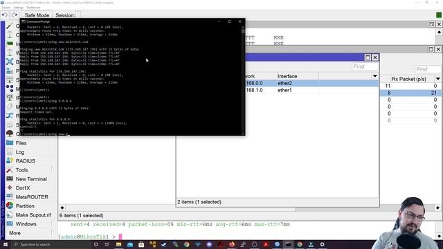Open Task View from the taskbar
443x249 pixels.
[107, 244]
